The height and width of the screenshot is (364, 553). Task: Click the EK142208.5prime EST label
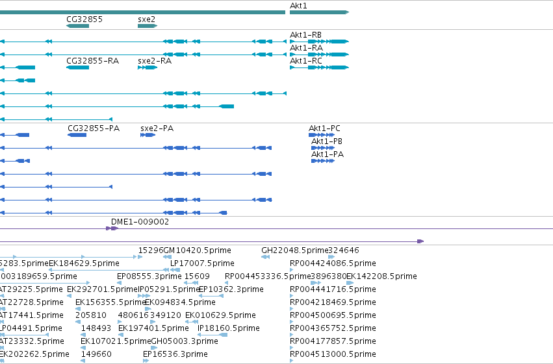[381, 276]
